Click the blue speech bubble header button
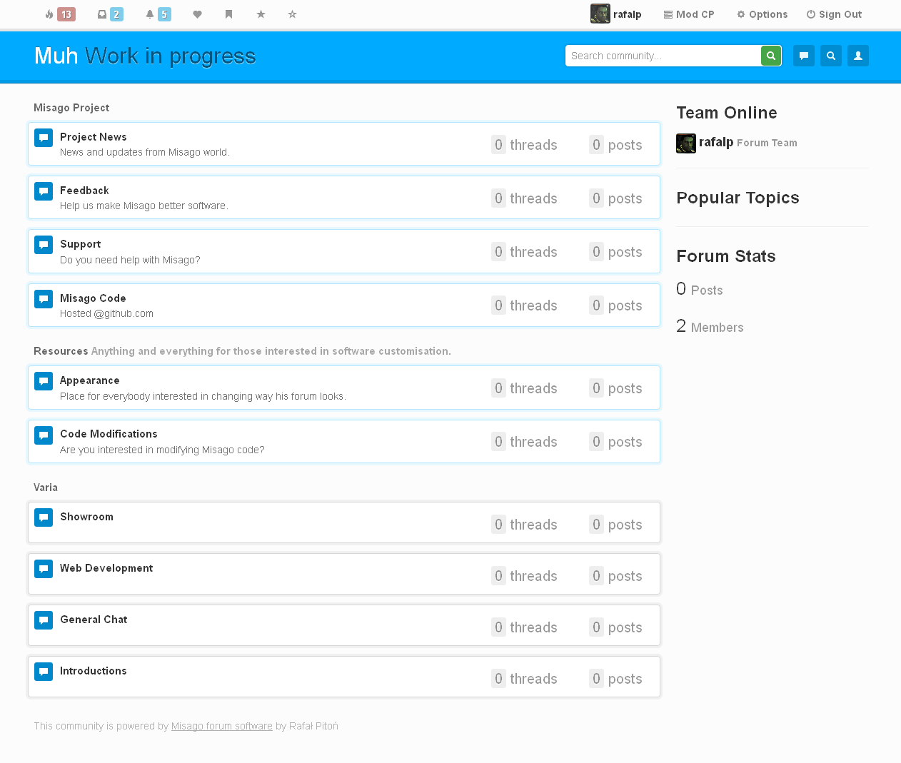This screenshot has width=901, height=763. pos(804,56)
